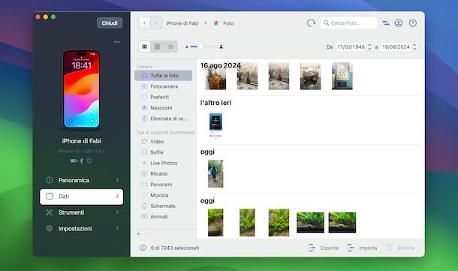The height and width of the screenshot is (271, 458).
Task: Edit the end date field 19/08/2024
Action: pyautogui.click(x=396, y=47)
